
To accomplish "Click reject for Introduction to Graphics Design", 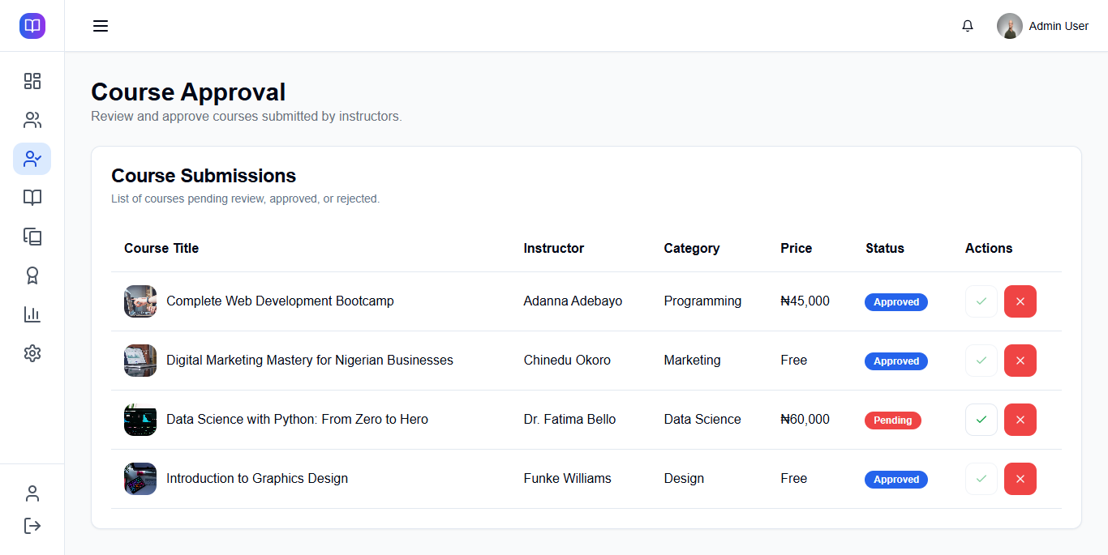I will pyautogui.click(x=1020, y=479).
